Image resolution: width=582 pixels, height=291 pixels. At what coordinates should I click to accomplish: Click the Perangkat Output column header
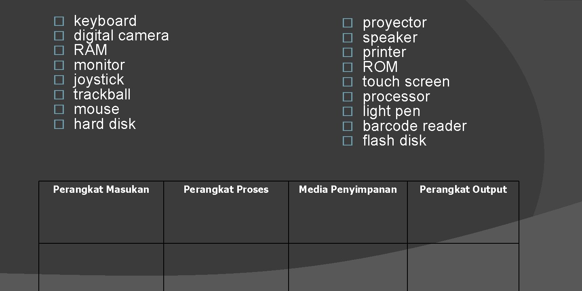(x=463, y=190)
